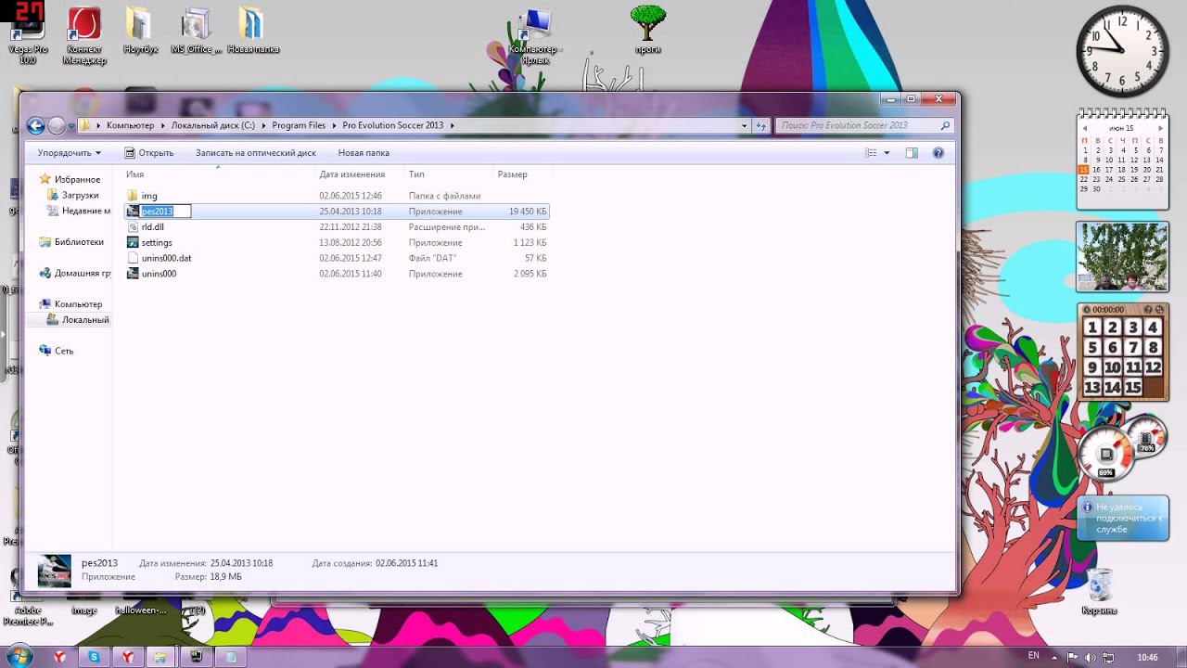Click the network tray icon
Image resolution: width=1187 pixels, height=668 pixels.
(1108, 658)
